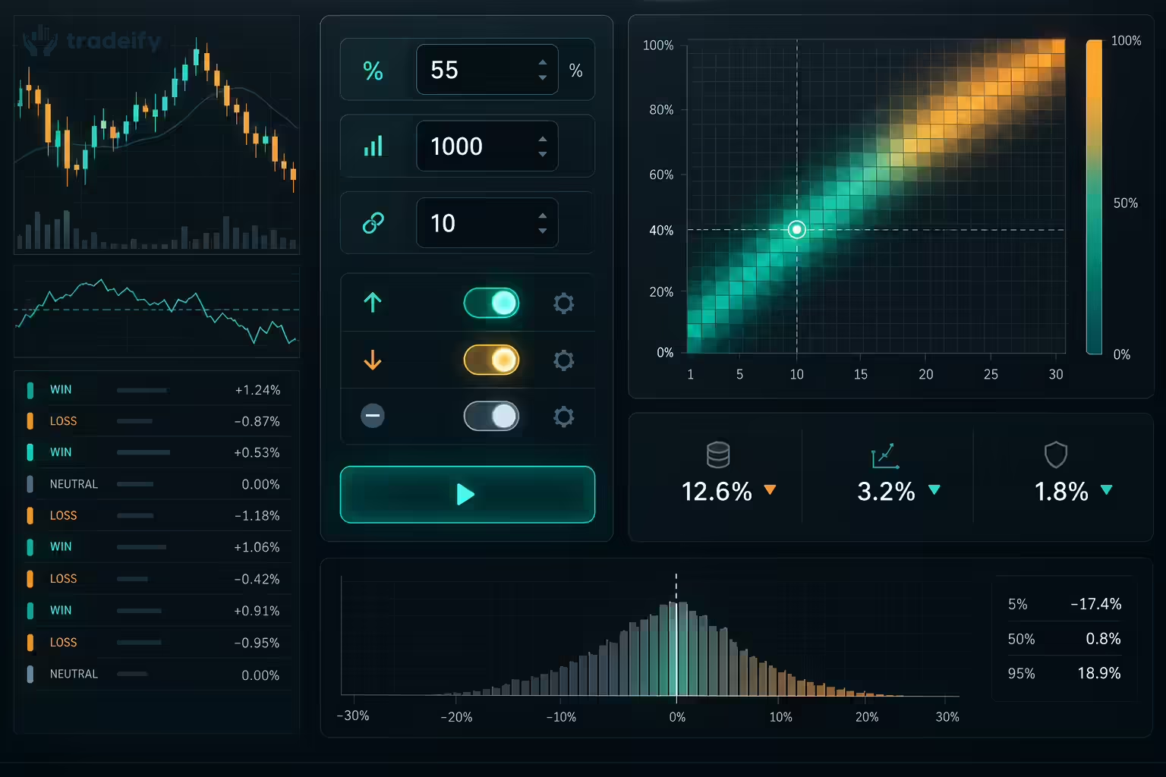The height and width of the screenshot is (777, 1166).
Task: Click the tradeify logo
Action: 92,41
